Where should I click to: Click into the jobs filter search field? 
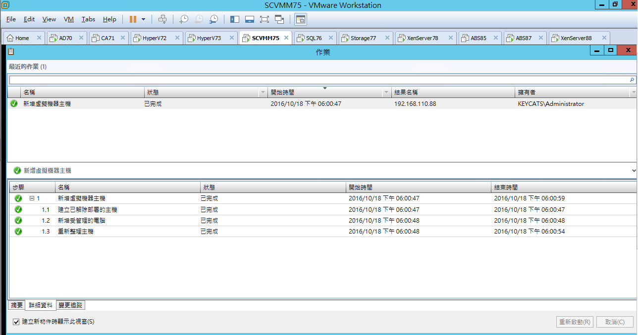[319, 80]
